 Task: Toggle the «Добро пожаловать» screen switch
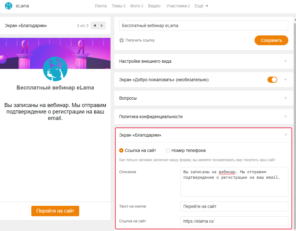click(x=272, y=80)
